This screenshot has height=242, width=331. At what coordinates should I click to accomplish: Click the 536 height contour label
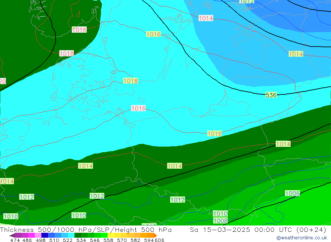pyautogui.click(x=271, y=95)
